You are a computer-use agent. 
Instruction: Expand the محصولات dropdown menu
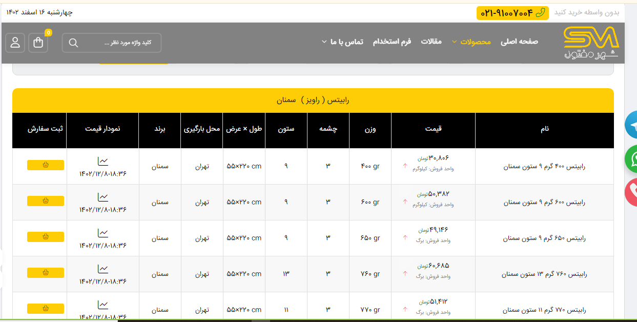pos(475,42)
